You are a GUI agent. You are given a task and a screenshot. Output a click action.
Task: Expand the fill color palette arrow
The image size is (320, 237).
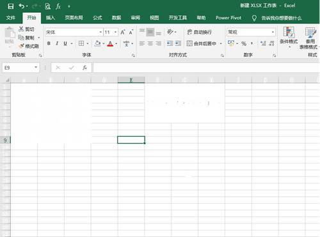coord(104,43)
